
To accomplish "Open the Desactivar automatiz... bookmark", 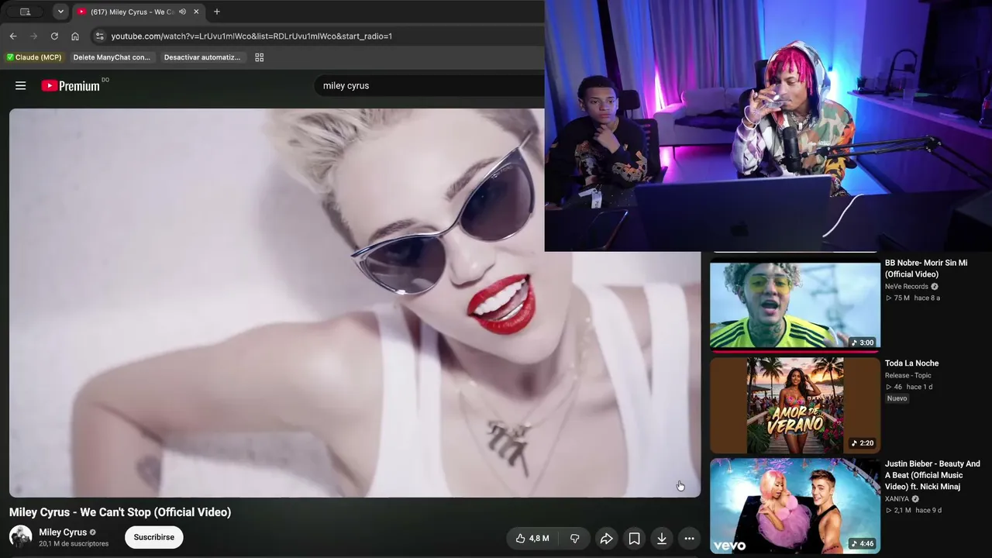I will (202, 57).
